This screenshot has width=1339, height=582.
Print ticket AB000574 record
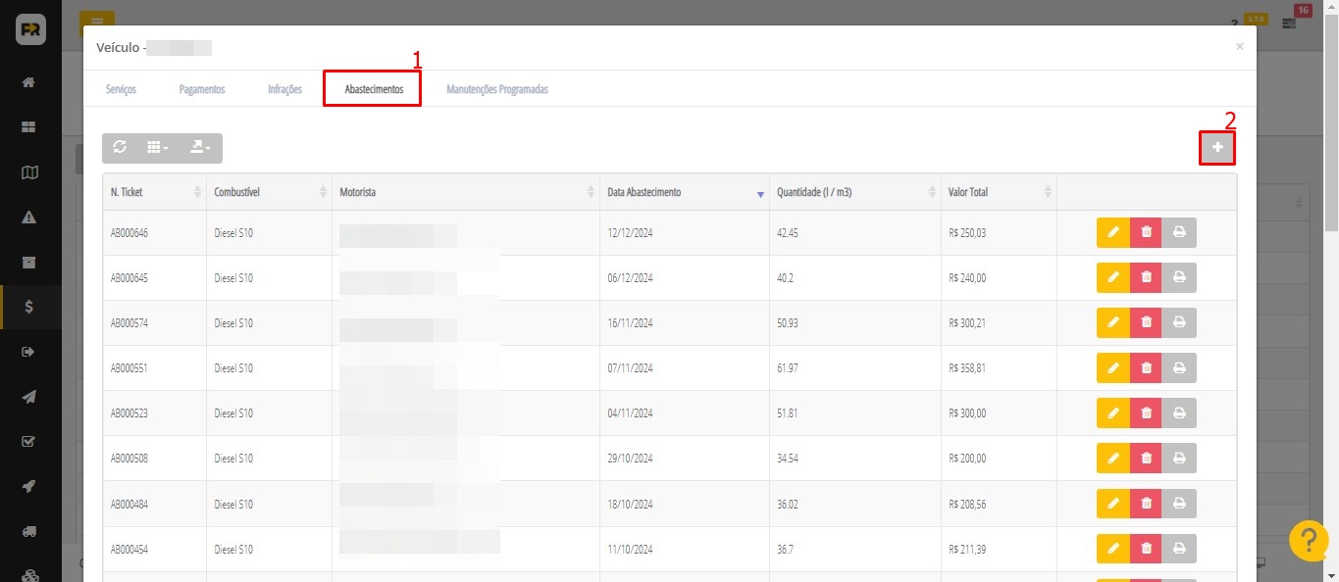(x=1179, y=323)
